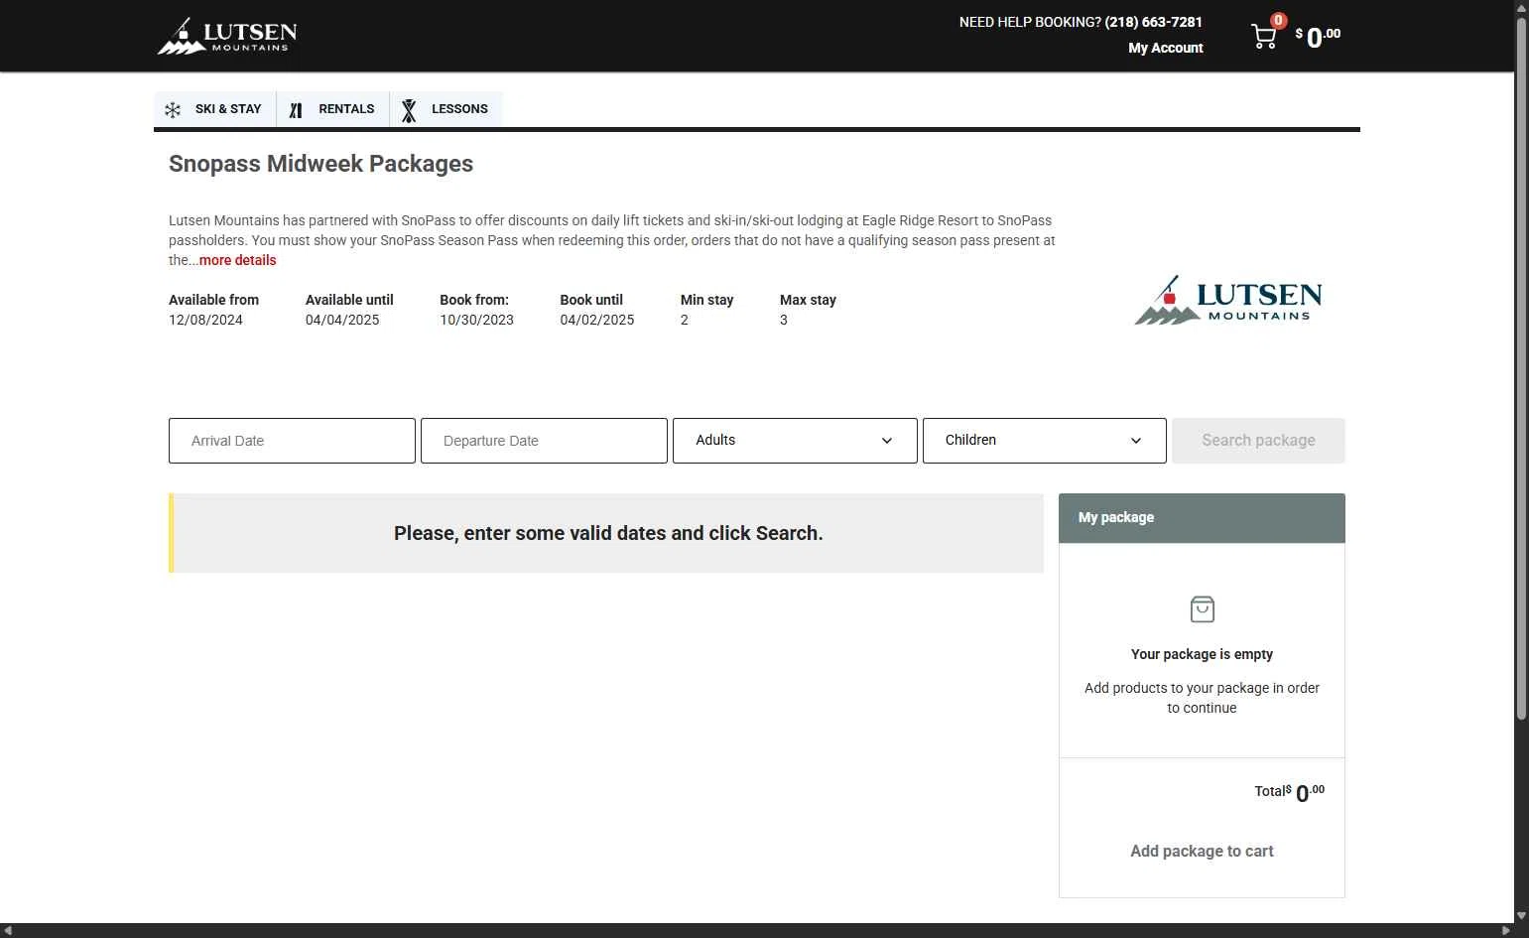Image resolution: width=1529 pixels, height=938 pixels.
Task: Click the horizontal scrollbar left arrow
Action: point(7,931)
